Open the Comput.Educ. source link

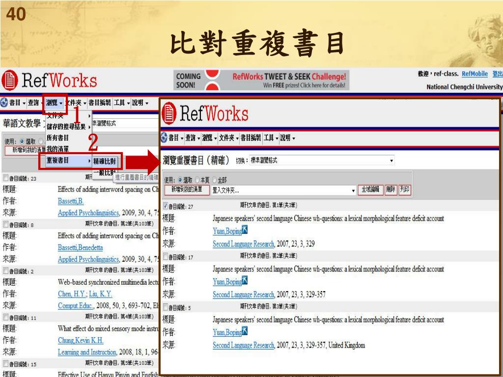pyautogui.click(x=76, y=306)
